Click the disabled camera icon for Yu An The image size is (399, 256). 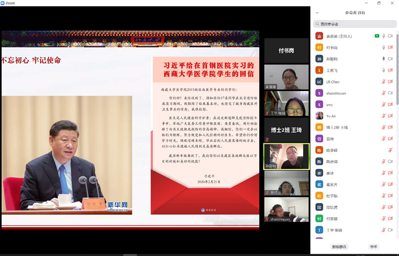pos(391,116)
